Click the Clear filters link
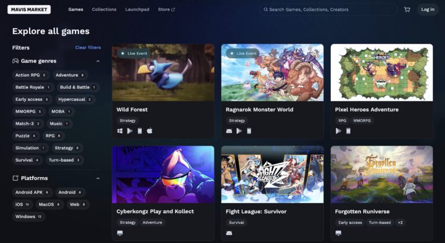 (x=88, y=47)
